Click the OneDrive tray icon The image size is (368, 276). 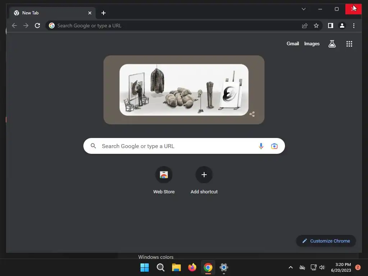pos(302,267)
